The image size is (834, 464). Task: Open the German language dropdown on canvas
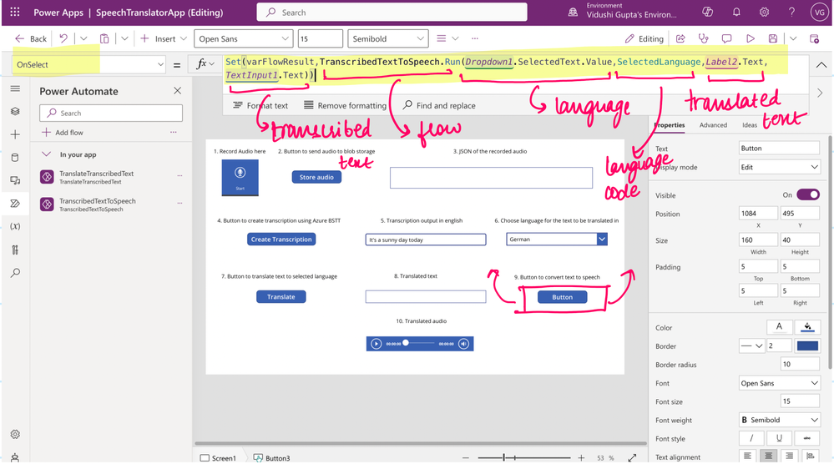coord(556,240)
